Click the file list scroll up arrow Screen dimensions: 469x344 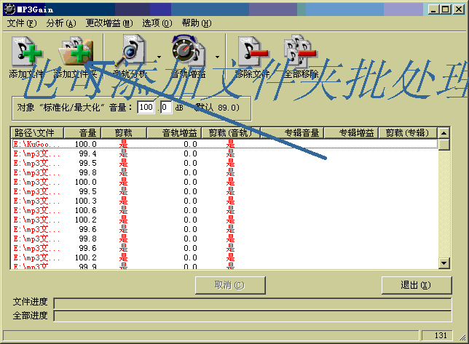pos(444,133)
